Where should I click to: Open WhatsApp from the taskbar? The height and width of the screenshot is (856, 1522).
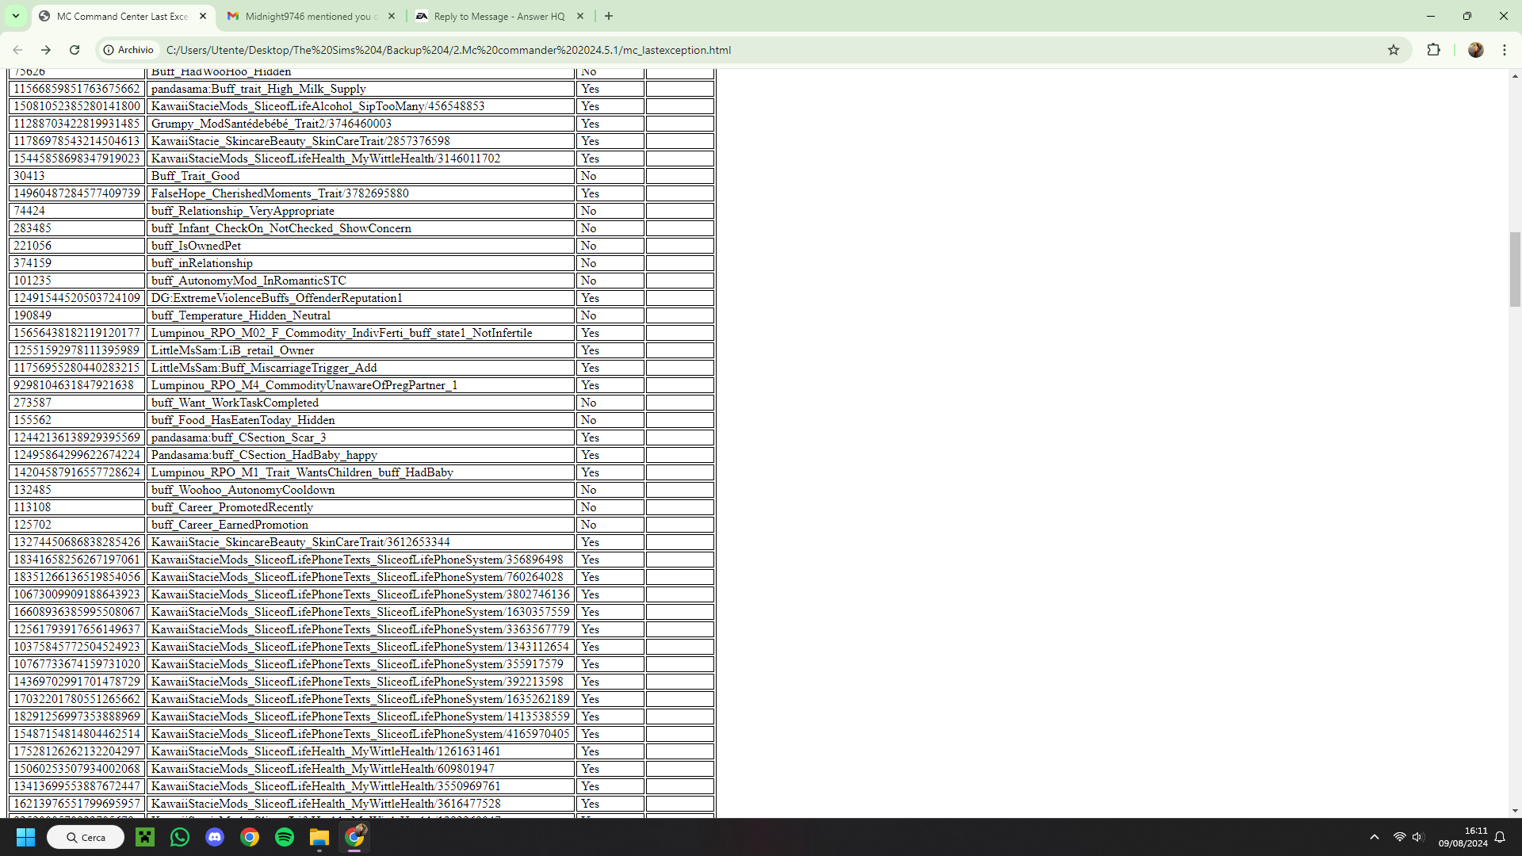(179, 837)
